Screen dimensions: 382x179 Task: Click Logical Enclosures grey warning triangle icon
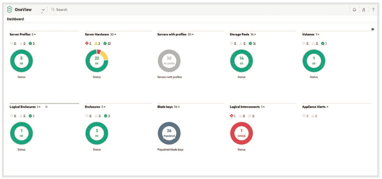pyautogui.click(x=21, y=116)
